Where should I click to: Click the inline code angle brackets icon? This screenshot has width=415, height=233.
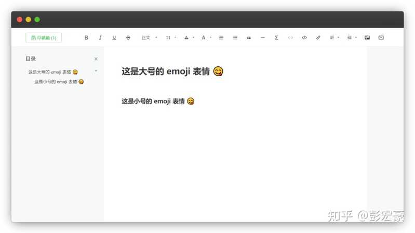pyautogui.click(x=290, y=38)
